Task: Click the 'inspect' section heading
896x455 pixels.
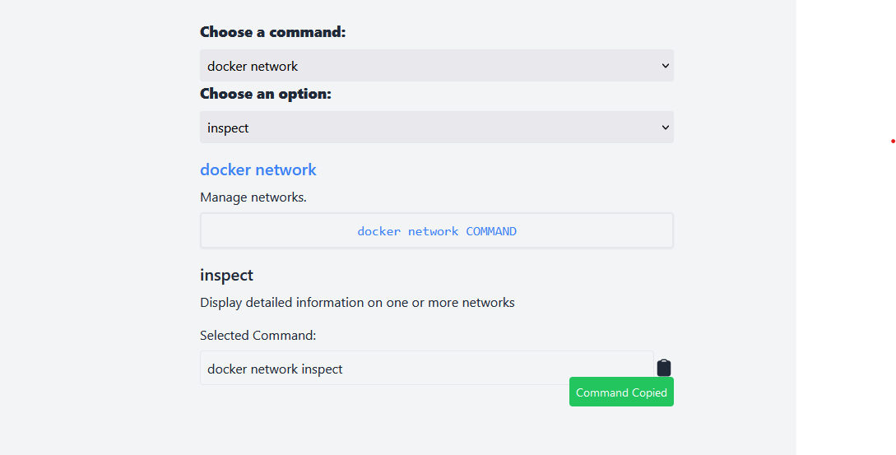Action: 226,276
